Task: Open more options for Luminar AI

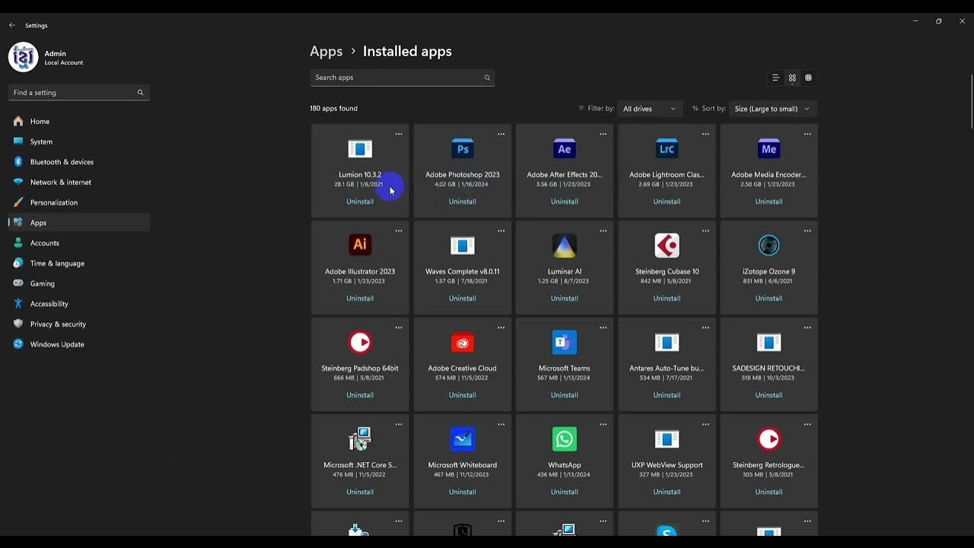Action: [603, 231]
